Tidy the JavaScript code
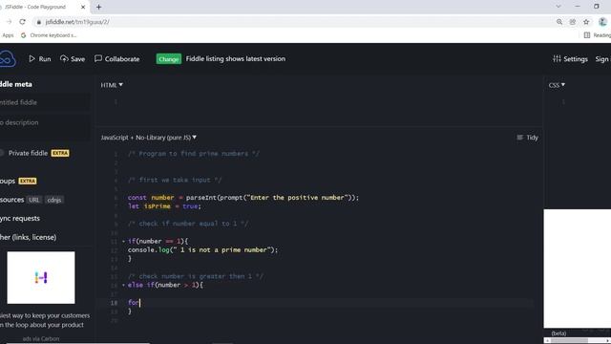The height and width of the screenshot is (344, 611). pyautogui.click(x=527, y=138)
